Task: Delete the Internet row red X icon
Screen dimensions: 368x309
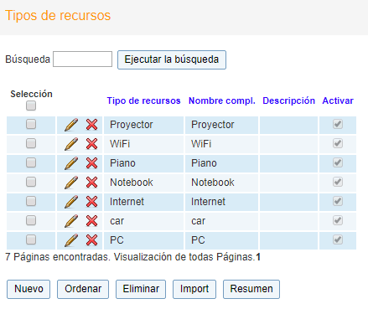Action: click(x=91, y=202)
